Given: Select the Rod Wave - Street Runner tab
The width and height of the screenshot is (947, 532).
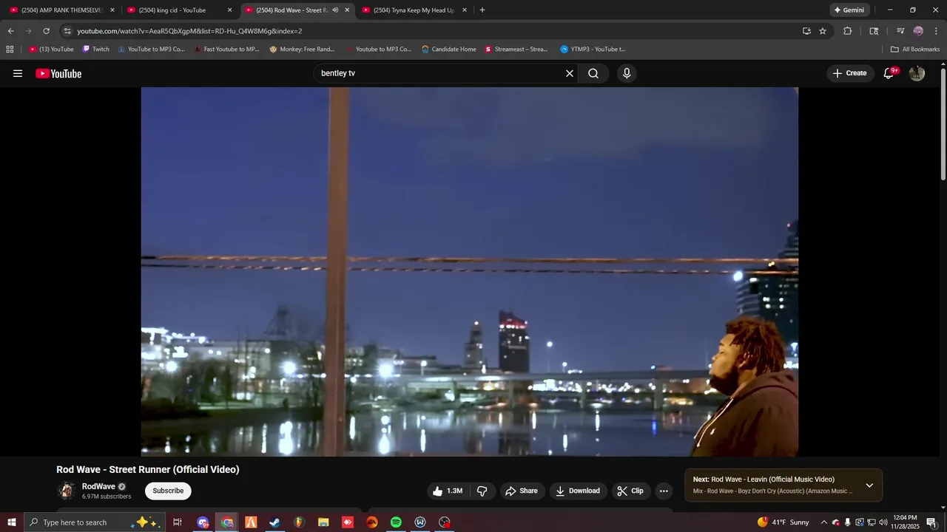Looking at the screenshot, I should tap(292, 10).
